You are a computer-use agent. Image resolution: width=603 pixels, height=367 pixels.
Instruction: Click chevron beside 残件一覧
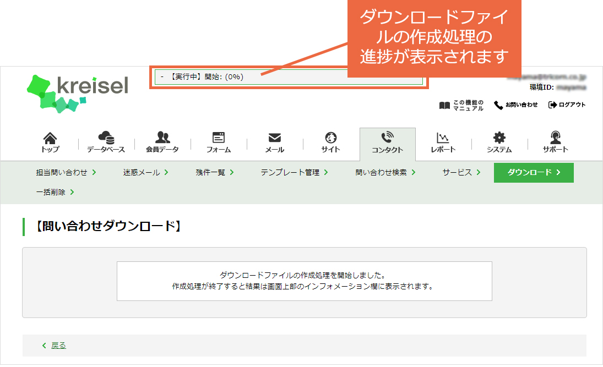[x=232, y=173]
